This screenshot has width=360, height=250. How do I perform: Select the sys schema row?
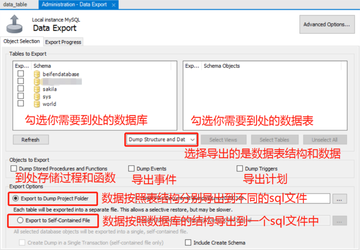(x=94, y=96)
